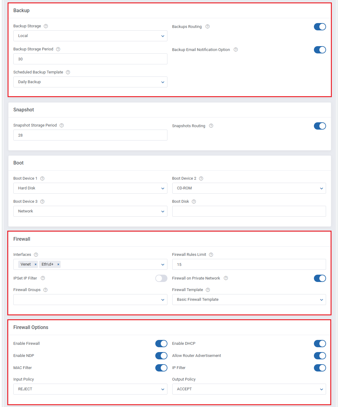This screenshot has height=407, width=340.
Task: Open Firewall Template dropdown showing Basic Firewall Template
Action: (x=249, y=300)
